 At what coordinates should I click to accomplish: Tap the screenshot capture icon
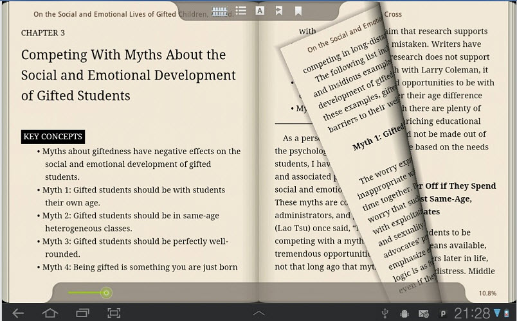(x=114, y=313)
